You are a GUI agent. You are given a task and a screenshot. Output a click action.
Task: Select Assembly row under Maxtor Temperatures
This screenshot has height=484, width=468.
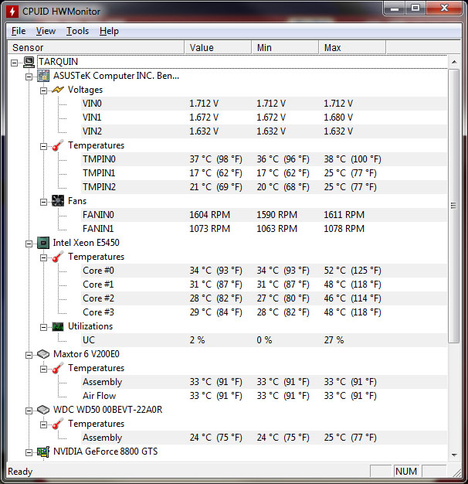[264, 382]
